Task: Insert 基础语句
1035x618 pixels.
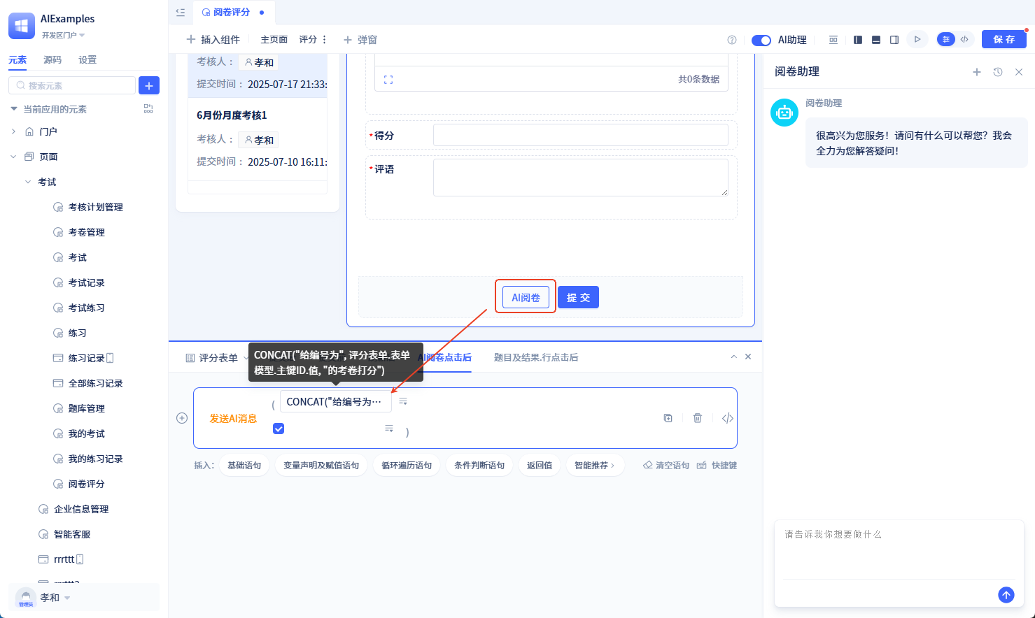Action: [x=244, y=466]
